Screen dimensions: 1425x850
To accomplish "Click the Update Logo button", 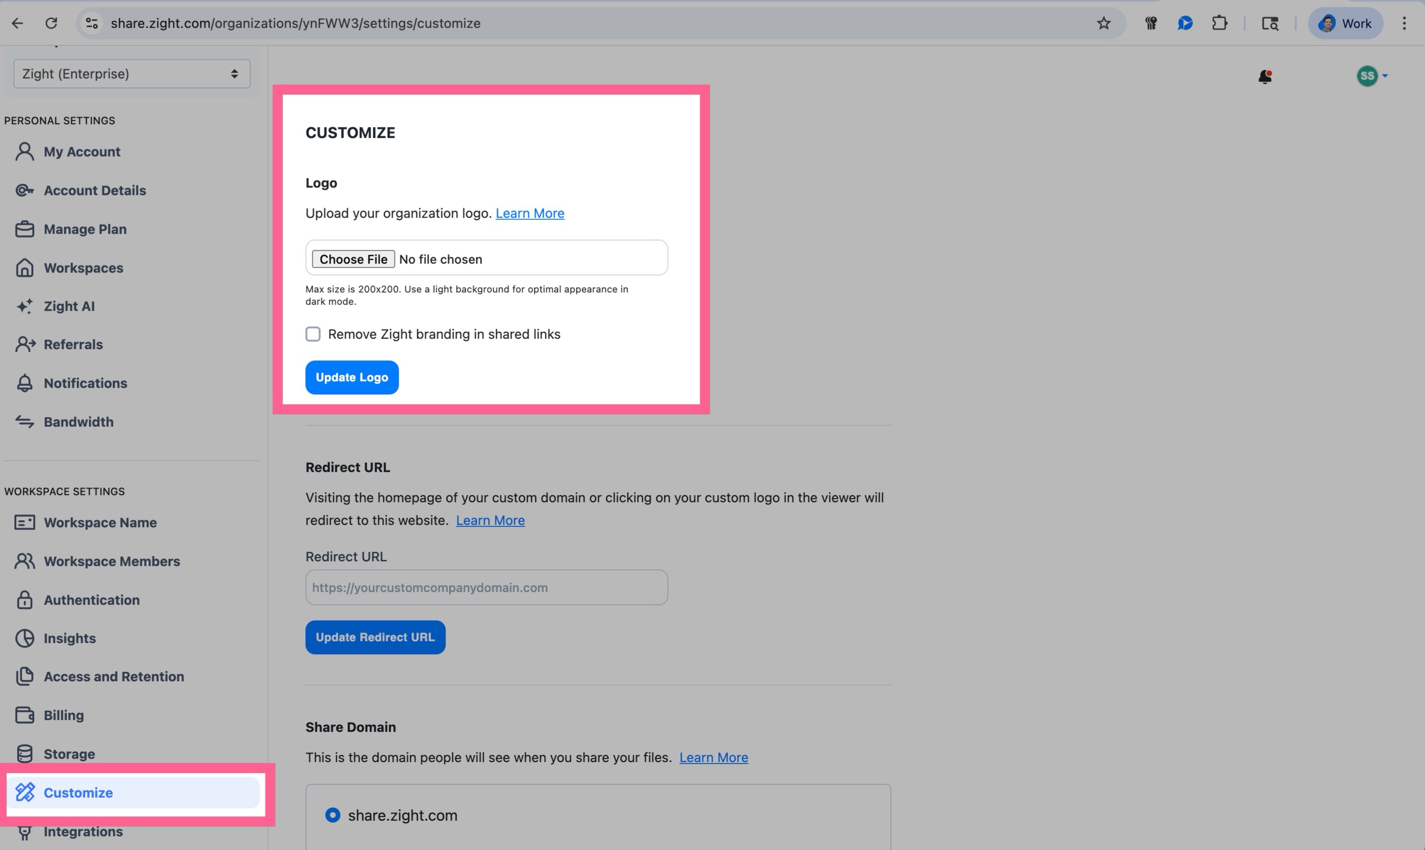I will click(352, 378).
